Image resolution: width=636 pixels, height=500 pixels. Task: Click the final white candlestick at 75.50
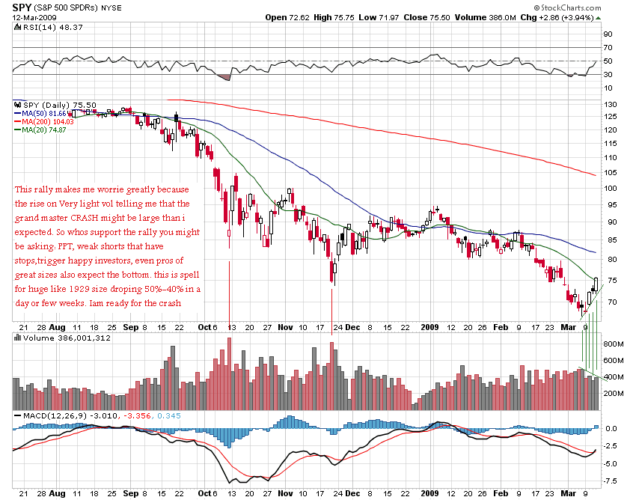[x=596, y=284]
